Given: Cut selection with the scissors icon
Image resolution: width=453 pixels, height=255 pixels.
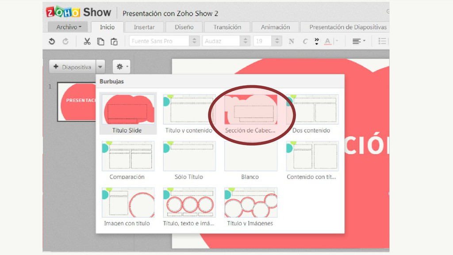Looking at the screenshot, I should (87, 41).
